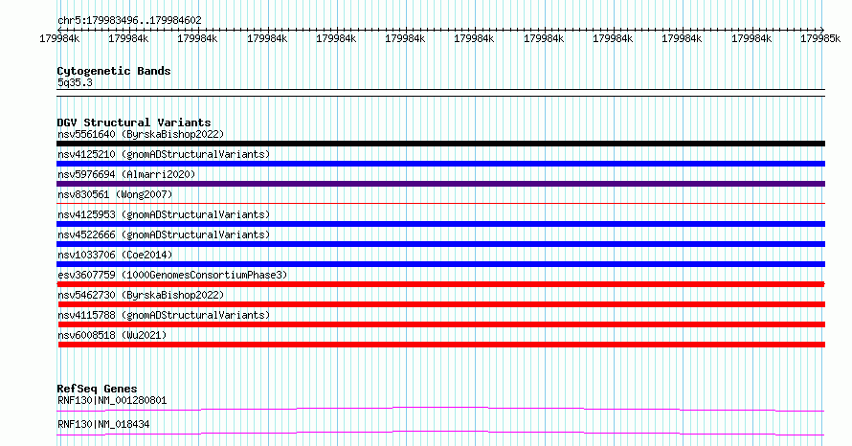Select the blue bar under nsv4125210
Screen dimensions: 852x446
pyautogui.click(x=440, y=164)
